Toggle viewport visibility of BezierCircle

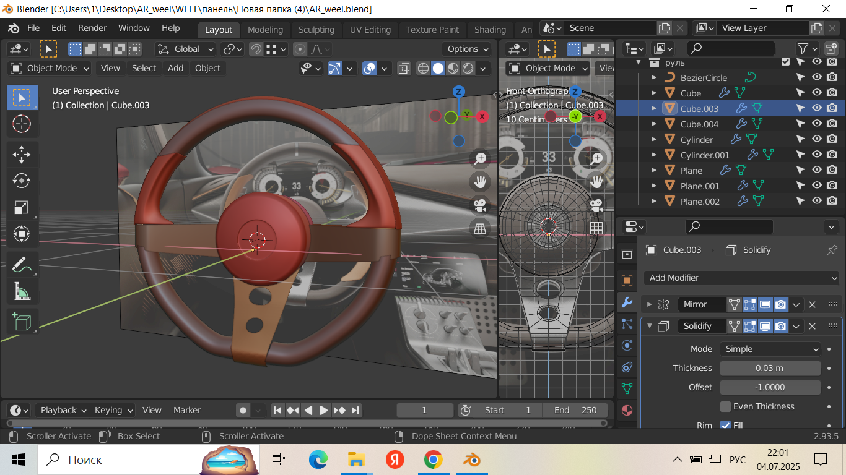817,77
